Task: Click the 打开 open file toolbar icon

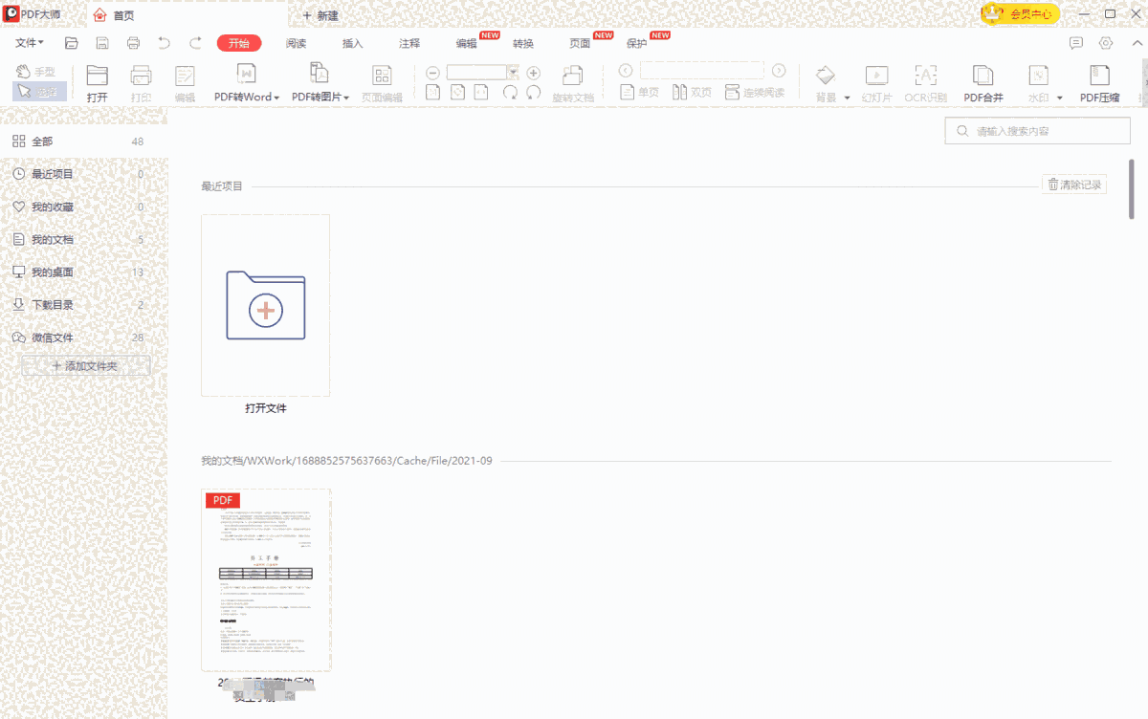Action: (97, 76)
